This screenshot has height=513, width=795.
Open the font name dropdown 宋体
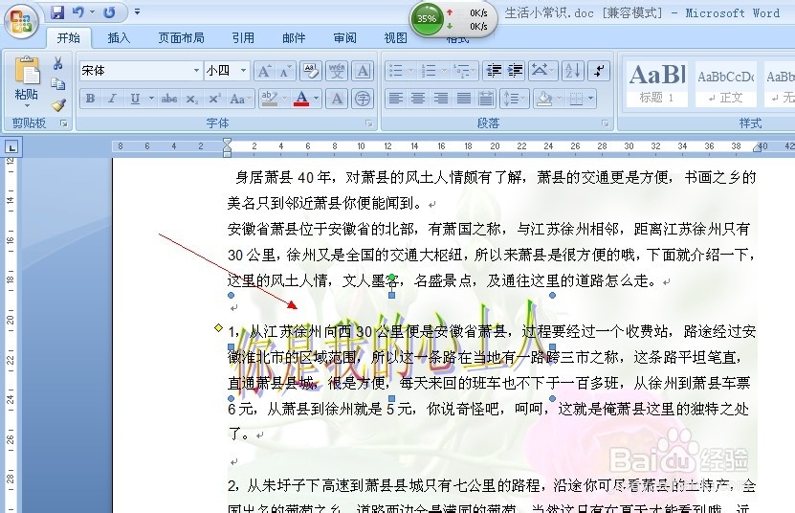[196, 71]
